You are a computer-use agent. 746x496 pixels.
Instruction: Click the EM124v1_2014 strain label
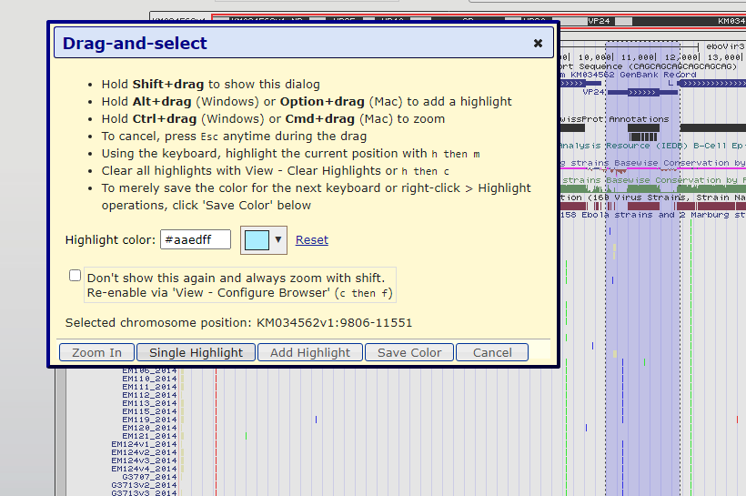point(144,444)
